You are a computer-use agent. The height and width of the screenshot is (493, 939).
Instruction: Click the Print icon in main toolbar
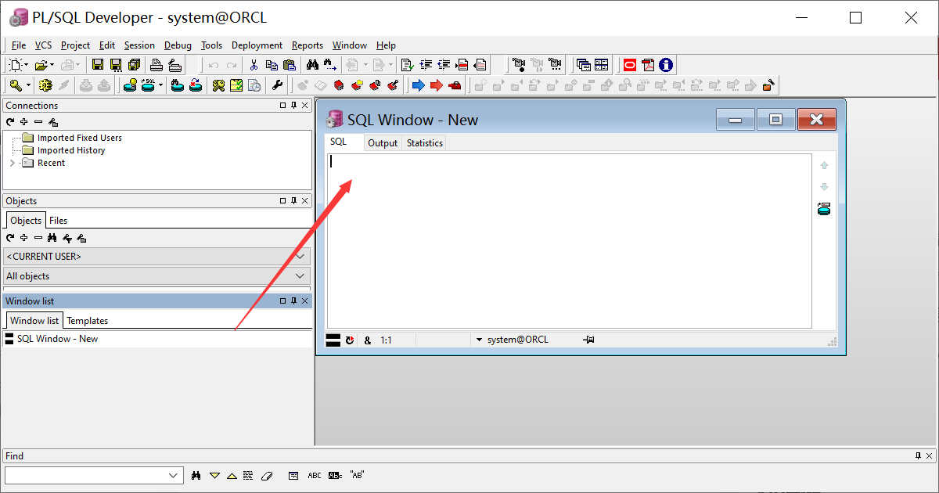(156, 65)
